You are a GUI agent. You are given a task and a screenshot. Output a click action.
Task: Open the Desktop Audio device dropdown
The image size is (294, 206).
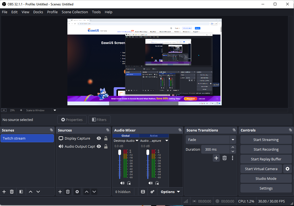[x=137, y=141]
